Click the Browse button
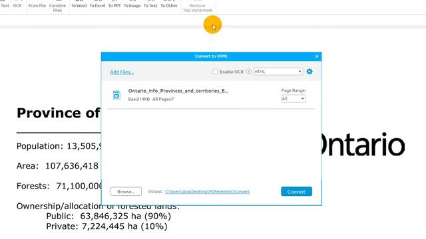The height and width of the screenshot is (239, 426). tap(126, 192)
